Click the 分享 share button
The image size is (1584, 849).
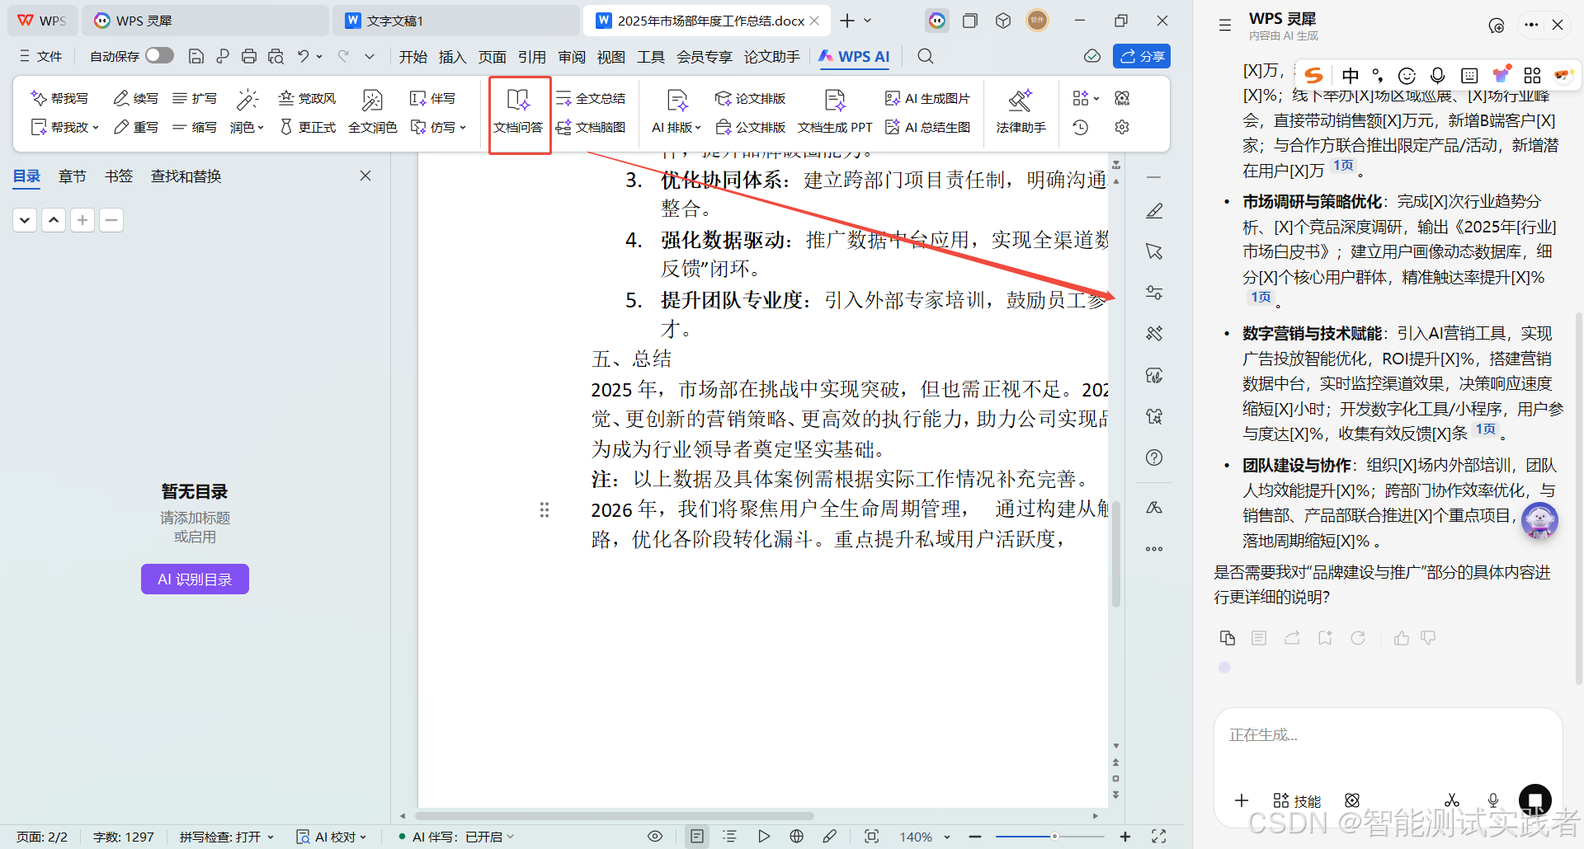[1141, 56]
